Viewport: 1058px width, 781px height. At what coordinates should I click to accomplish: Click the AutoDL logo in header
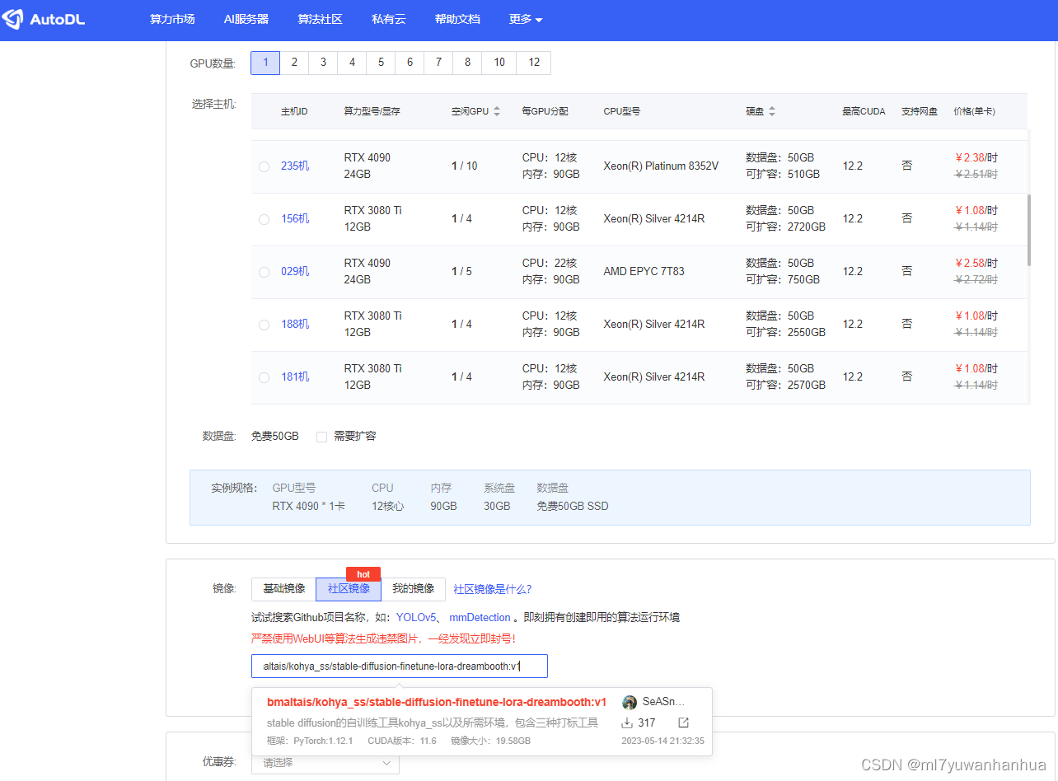[43, 19]
